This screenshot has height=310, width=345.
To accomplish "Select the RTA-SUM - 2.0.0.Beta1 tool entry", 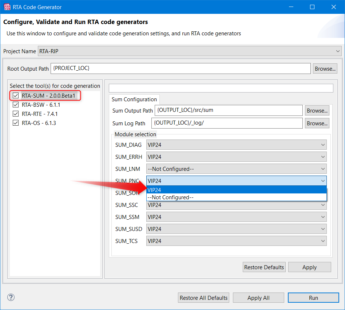I will pyautogui.click(x=48, y=95).
